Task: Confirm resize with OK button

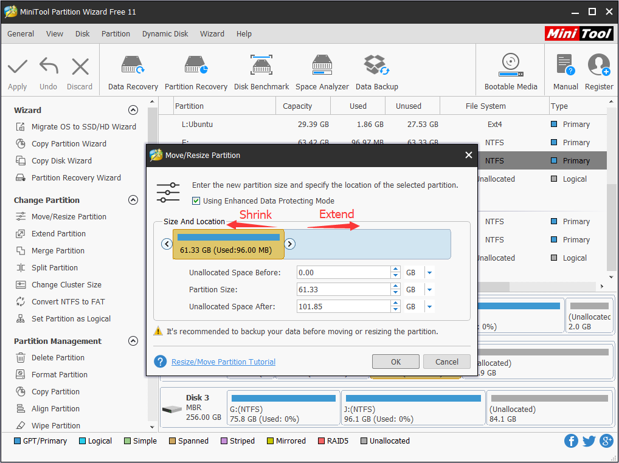Action: (396, 362)
